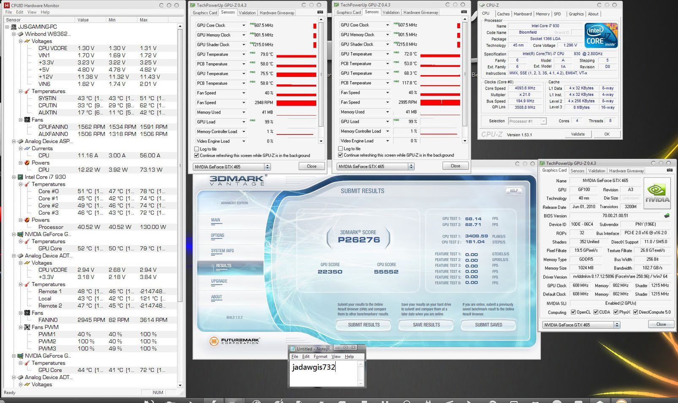Open the View menu in HWMonitor
Viewport: 678px width, 403px height.
coord(32,12)
